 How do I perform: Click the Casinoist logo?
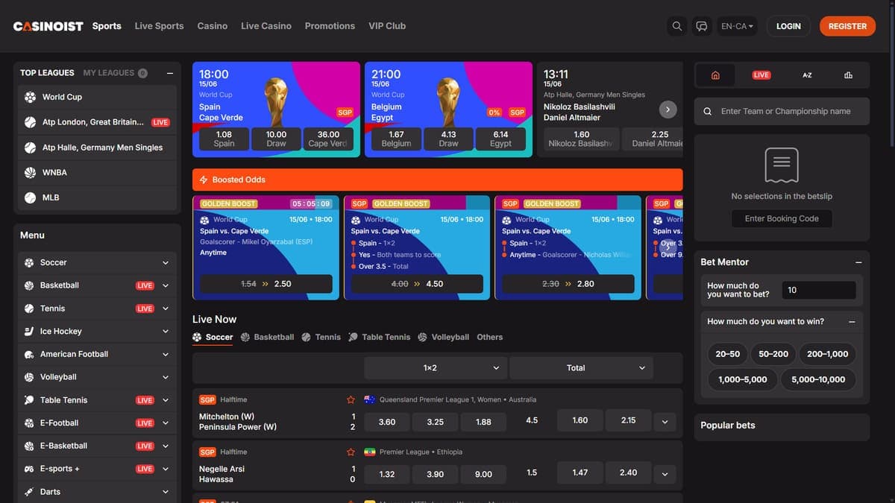[48, 26]
